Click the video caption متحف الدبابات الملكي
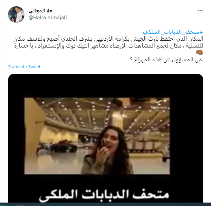211x206 pixels. point(104,195)
